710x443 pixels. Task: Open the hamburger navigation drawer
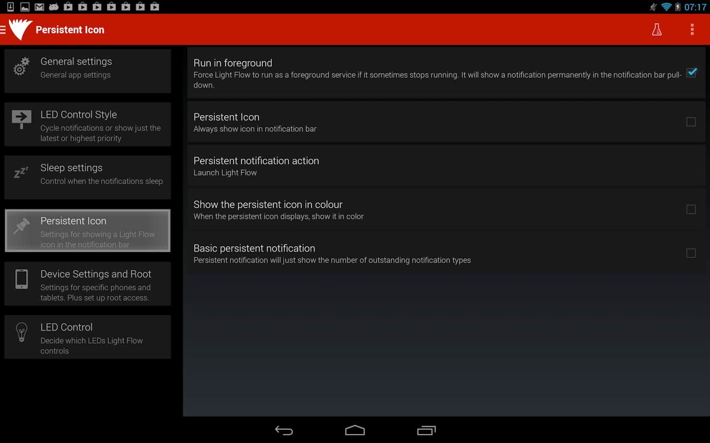(3, 30)
